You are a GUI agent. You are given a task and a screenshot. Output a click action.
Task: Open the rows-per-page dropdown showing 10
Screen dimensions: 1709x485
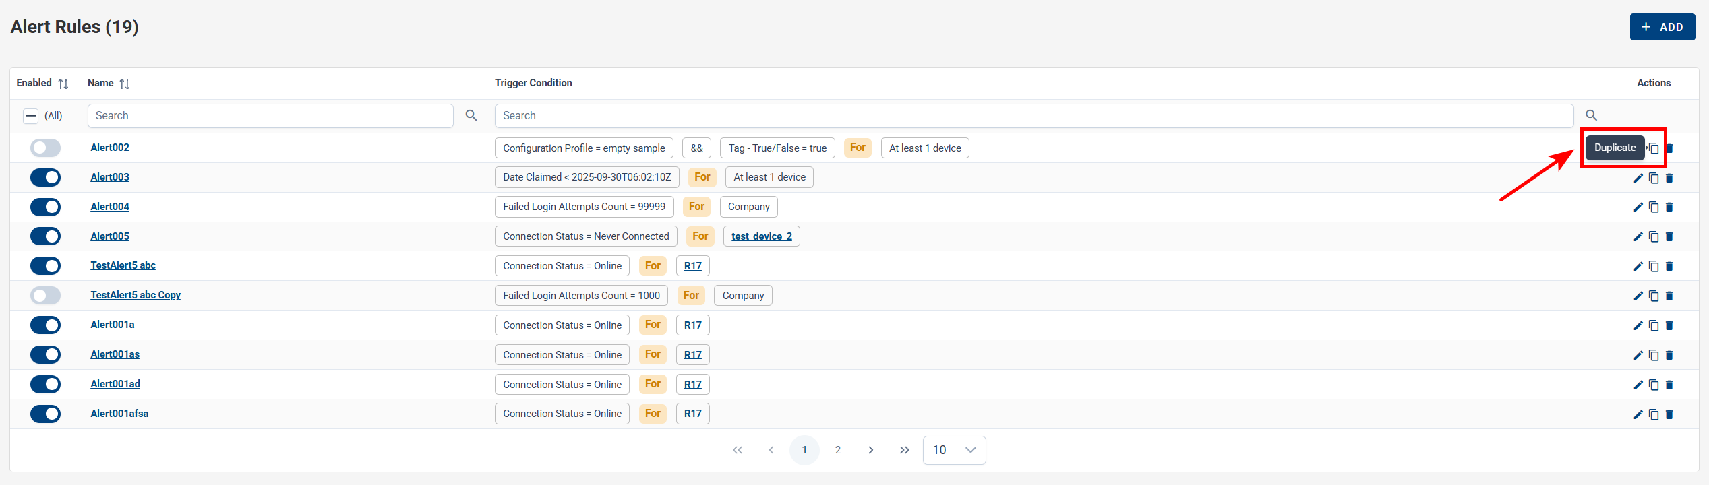tap(953, 450)
